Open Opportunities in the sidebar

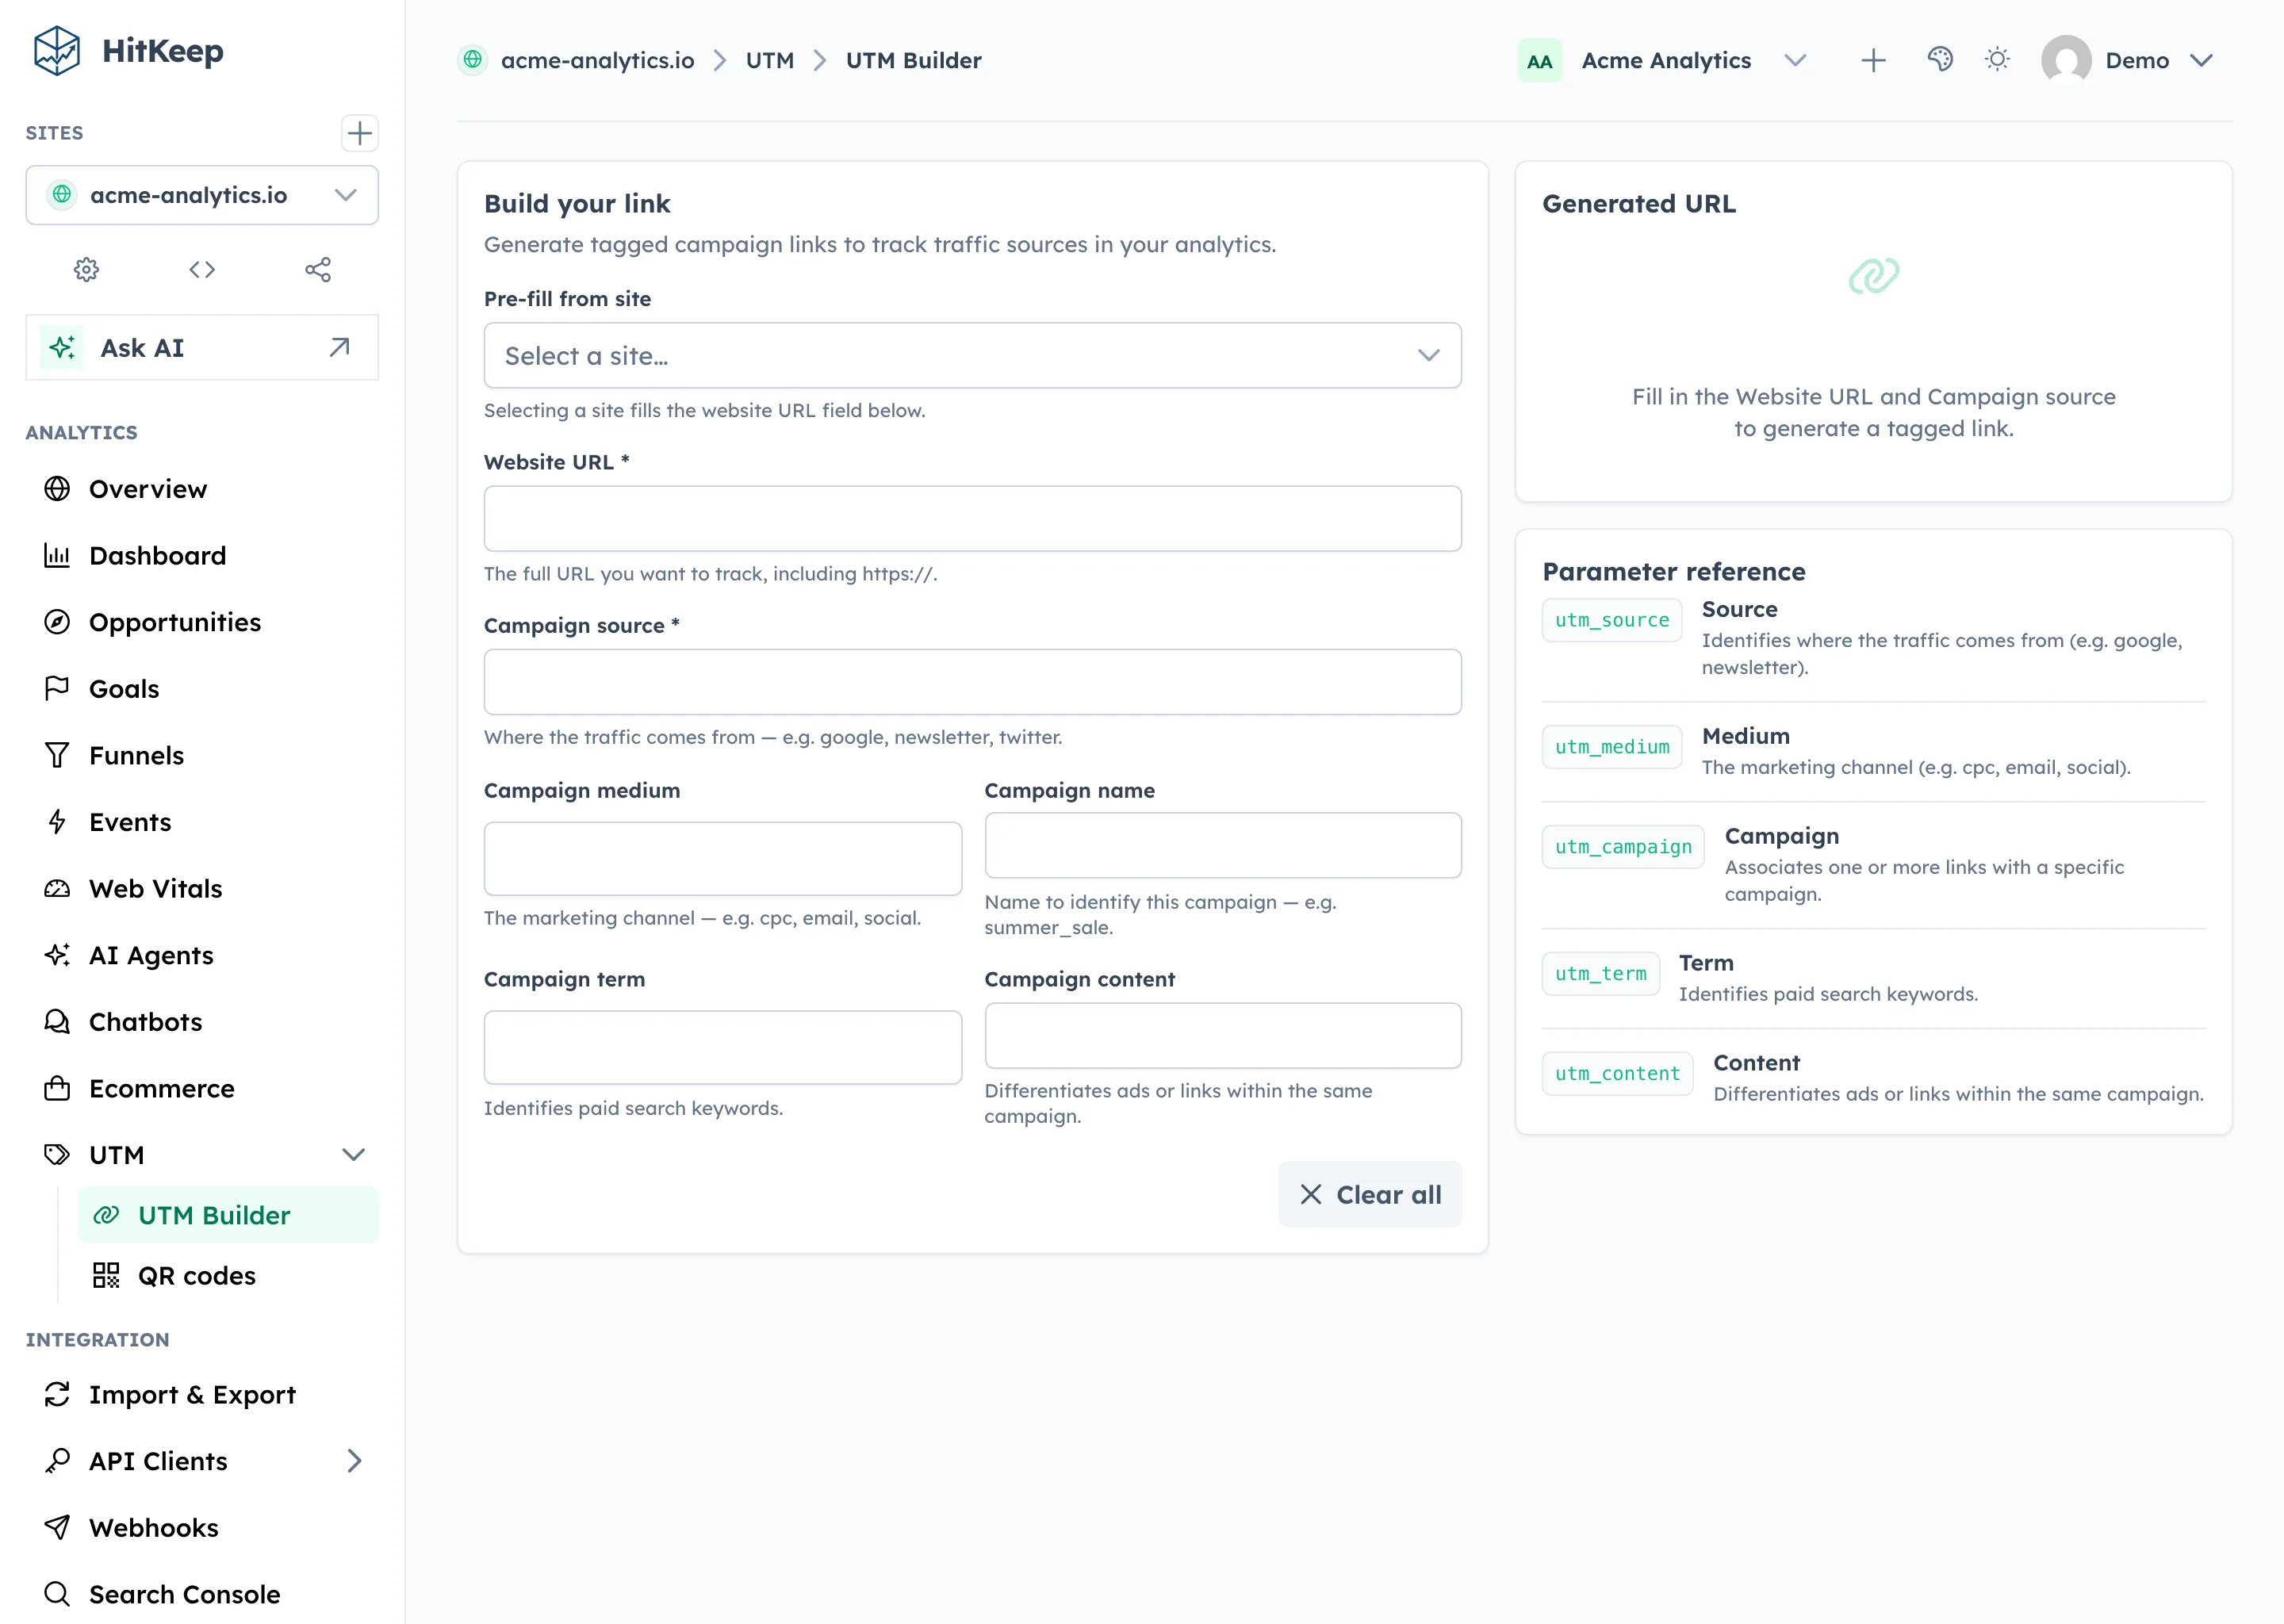pos(202,622)
